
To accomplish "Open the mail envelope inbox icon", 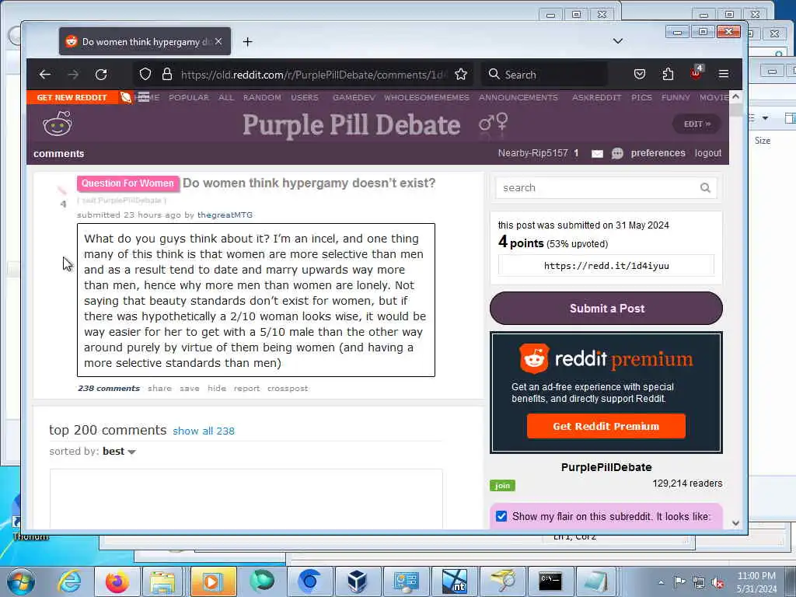I will (x=598, y=153).
